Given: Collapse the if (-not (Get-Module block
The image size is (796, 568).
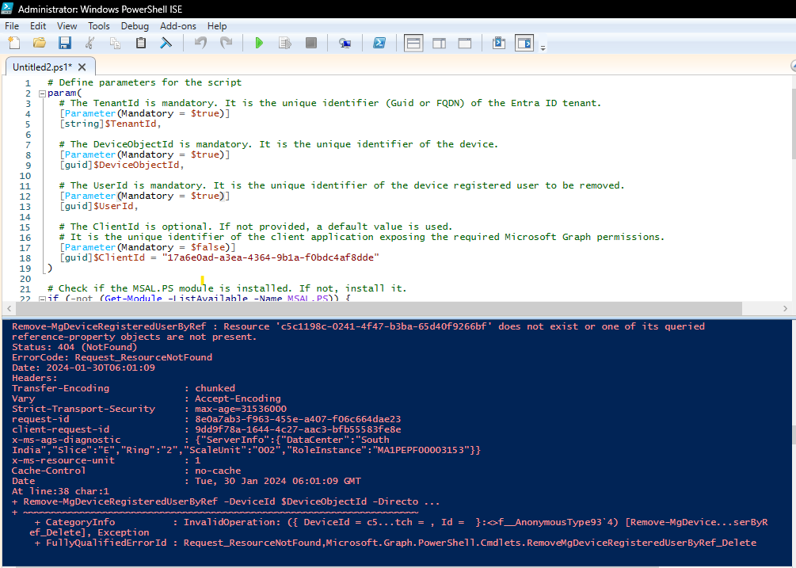Looking at the screenshot, I should 43,299.
